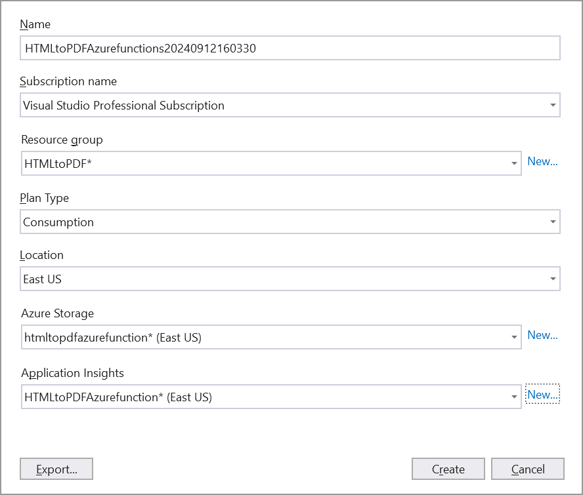Expand the Resource group dropdown arrow

tap(514, 163)
